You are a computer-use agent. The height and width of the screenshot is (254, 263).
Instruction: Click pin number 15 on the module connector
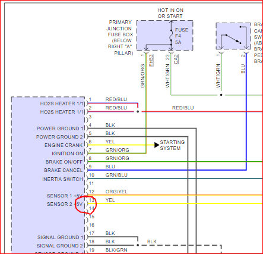(x=91, y=217)
